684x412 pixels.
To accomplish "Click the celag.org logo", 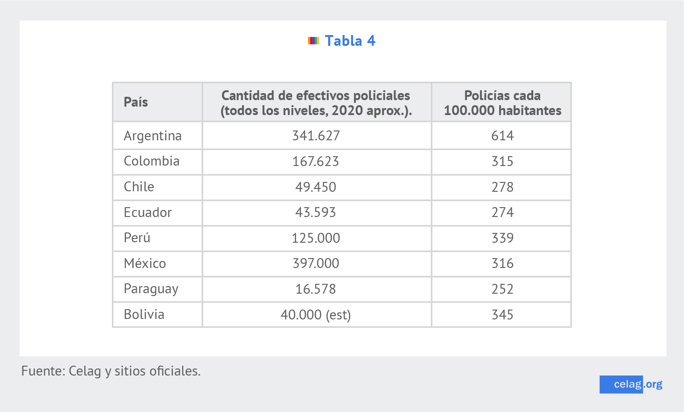I will pos(631,384).
